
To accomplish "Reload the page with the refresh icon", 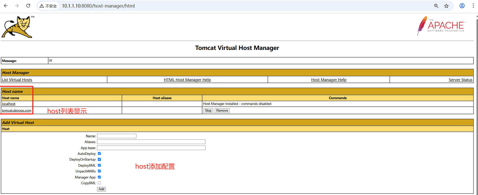I will (28, 6).
